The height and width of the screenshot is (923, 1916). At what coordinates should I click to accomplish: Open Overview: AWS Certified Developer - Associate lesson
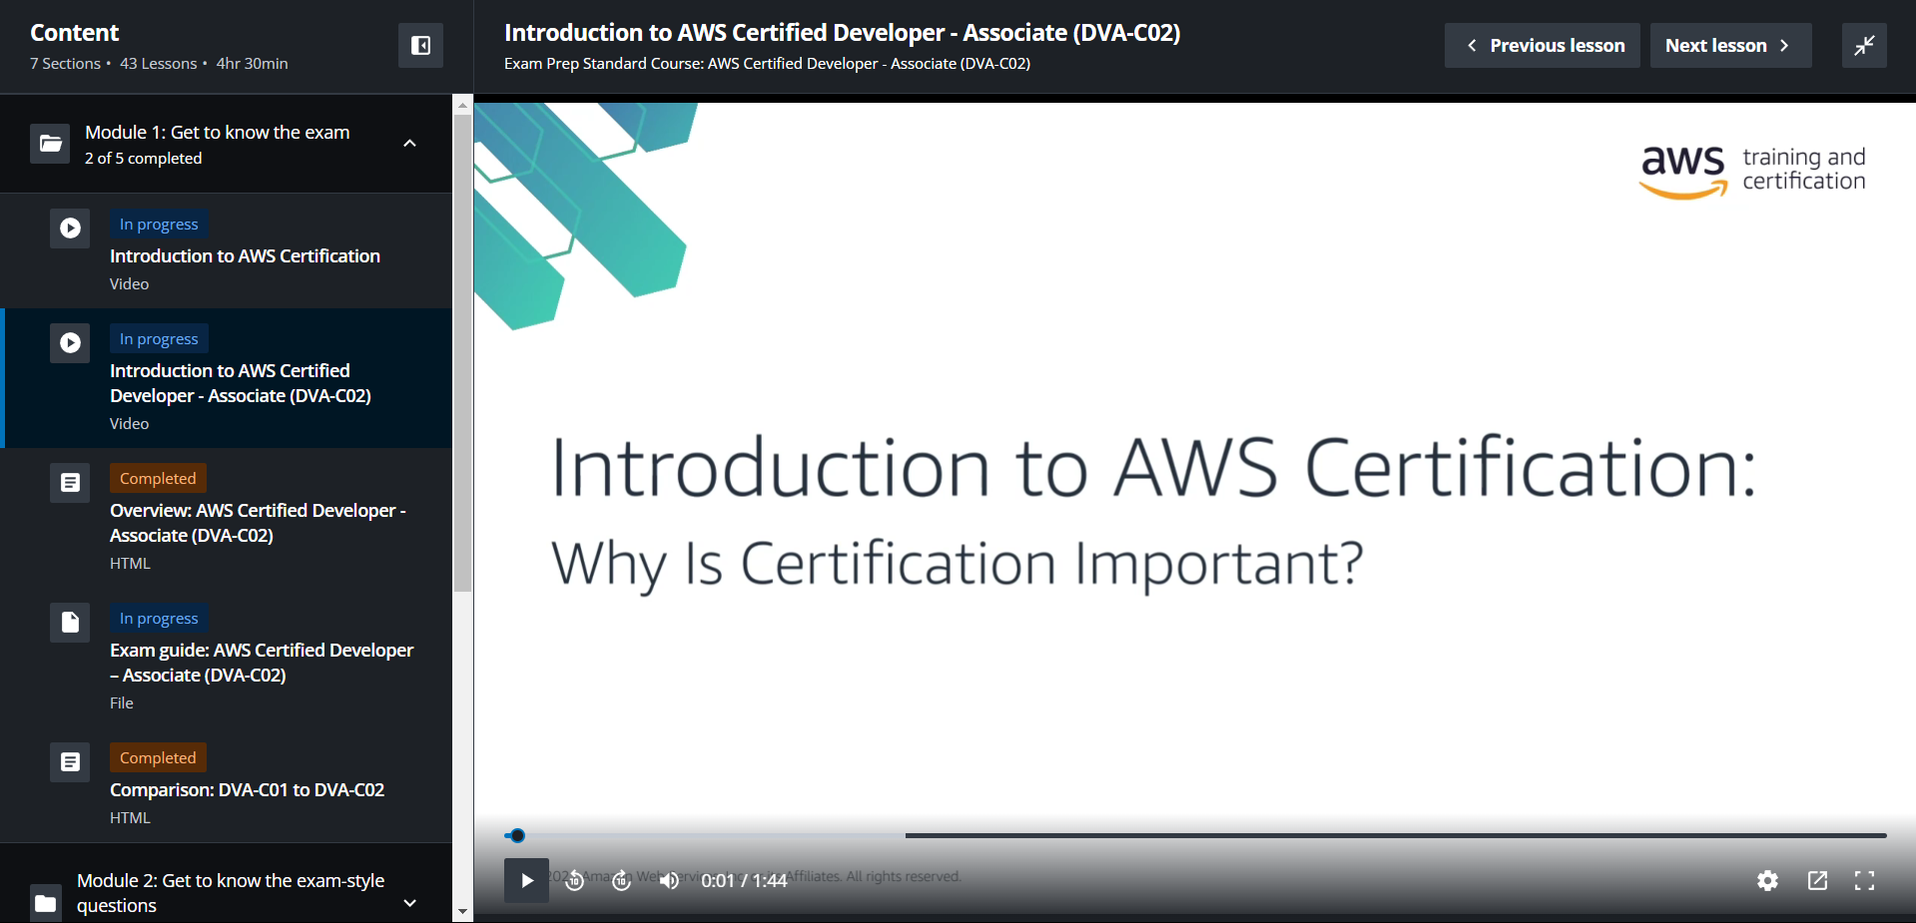[258, 523]
